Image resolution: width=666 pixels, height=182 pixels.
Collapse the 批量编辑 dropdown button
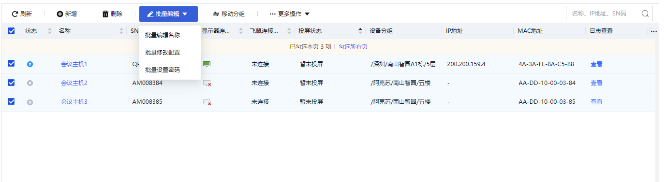[168, 14]
